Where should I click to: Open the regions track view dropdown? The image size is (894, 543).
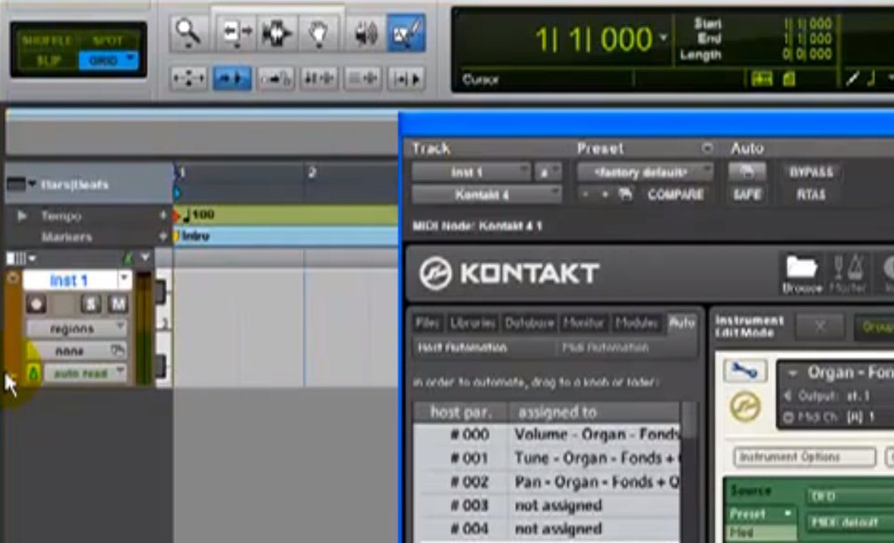pyautogui.click(x=76, y=329)
